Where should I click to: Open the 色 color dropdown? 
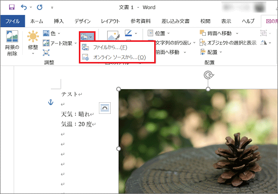(x=52, y=33)
